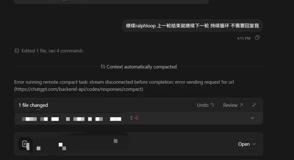Click the "4:15 PM" timestamp

(x=243, y=38)
